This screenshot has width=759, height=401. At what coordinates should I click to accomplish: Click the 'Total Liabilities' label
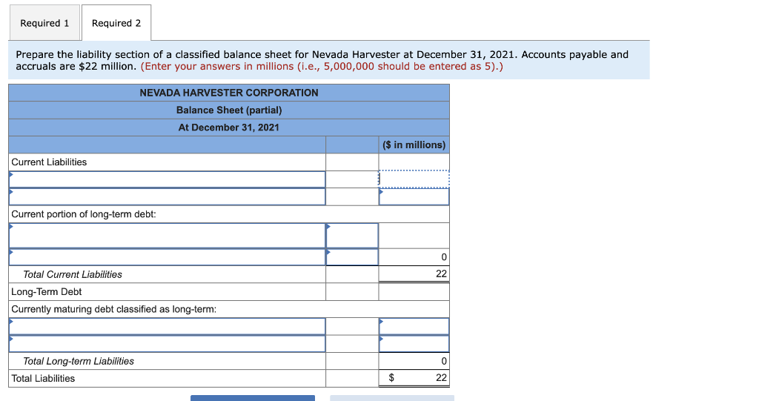click(x=43, y=379)
